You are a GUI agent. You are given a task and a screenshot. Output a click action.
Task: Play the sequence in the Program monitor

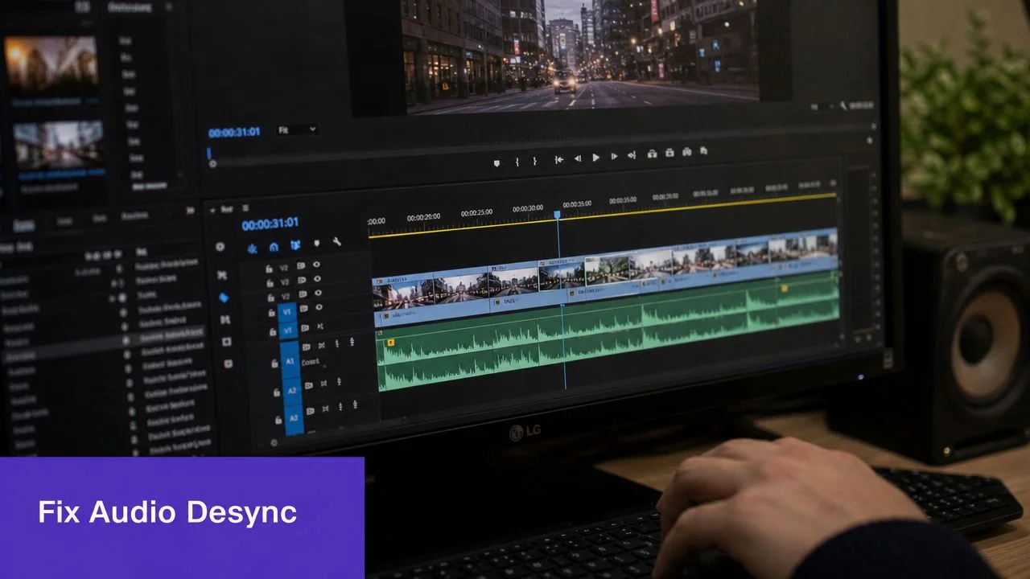[x=595, y=158]
